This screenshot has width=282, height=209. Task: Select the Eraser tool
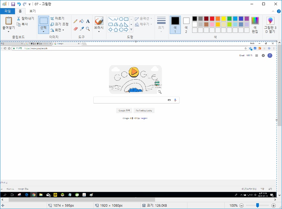76,29
